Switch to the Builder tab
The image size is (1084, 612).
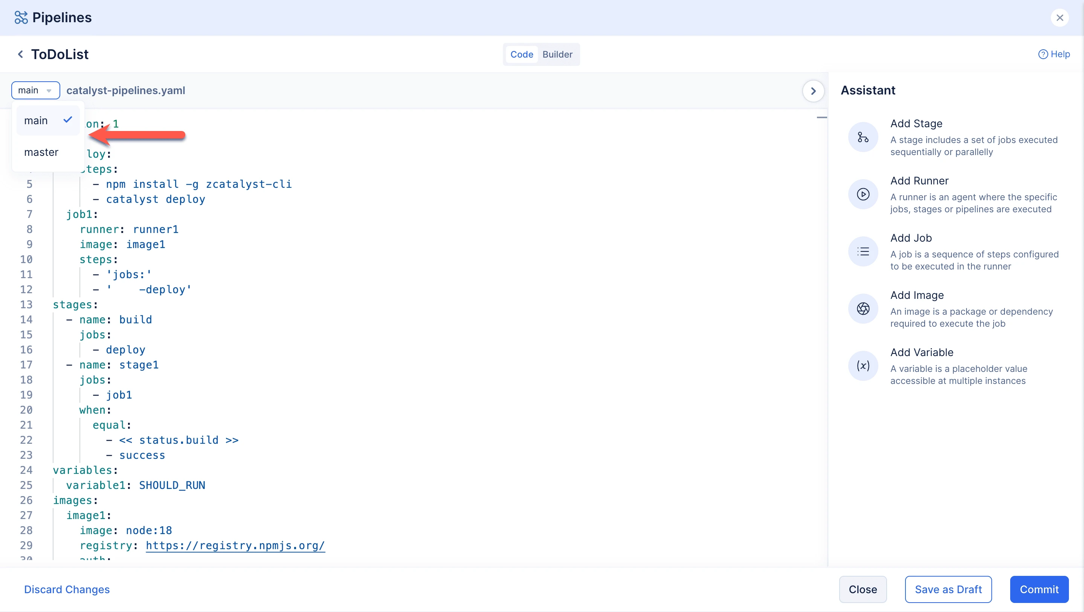[x=557, y=54]
